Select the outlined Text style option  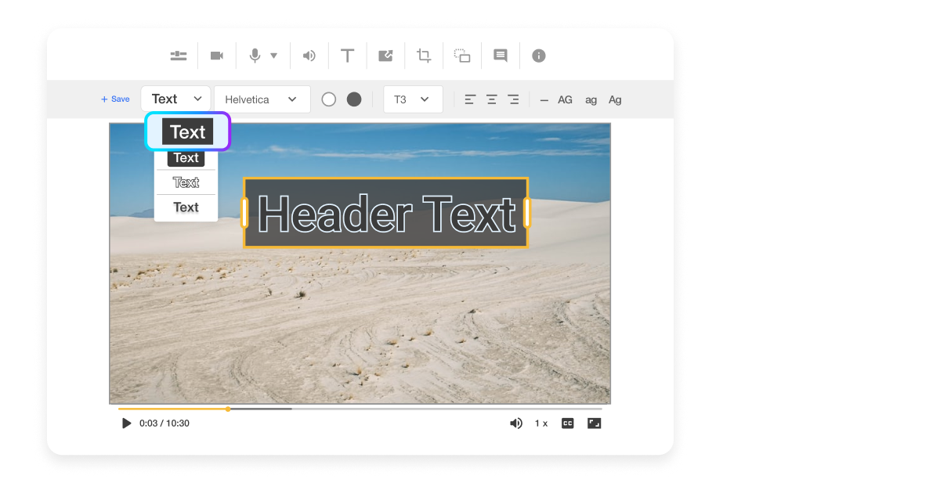[x=186, y=182]
